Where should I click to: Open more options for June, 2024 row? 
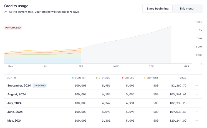(x=196, y=112)
